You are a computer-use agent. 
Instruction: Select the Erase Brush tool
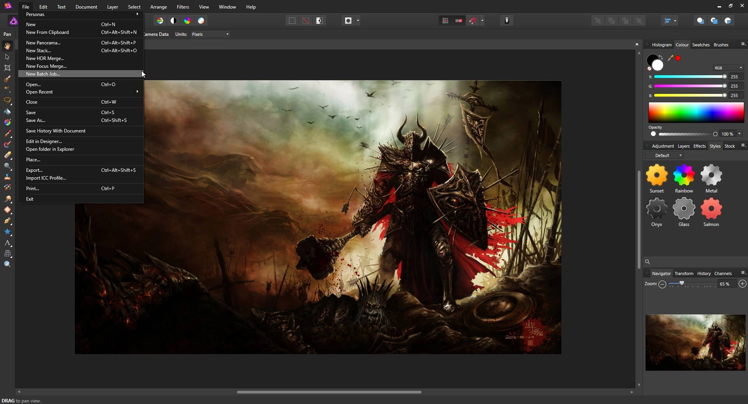click(x=7, y=155)
